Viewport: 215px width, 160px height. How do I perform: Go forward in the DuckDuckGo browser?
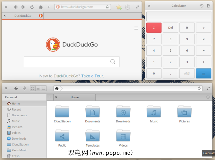click(23, 7)
